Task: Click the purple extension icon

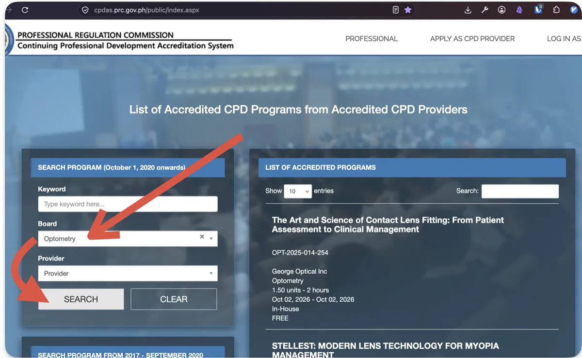Action: click(519, 10)
